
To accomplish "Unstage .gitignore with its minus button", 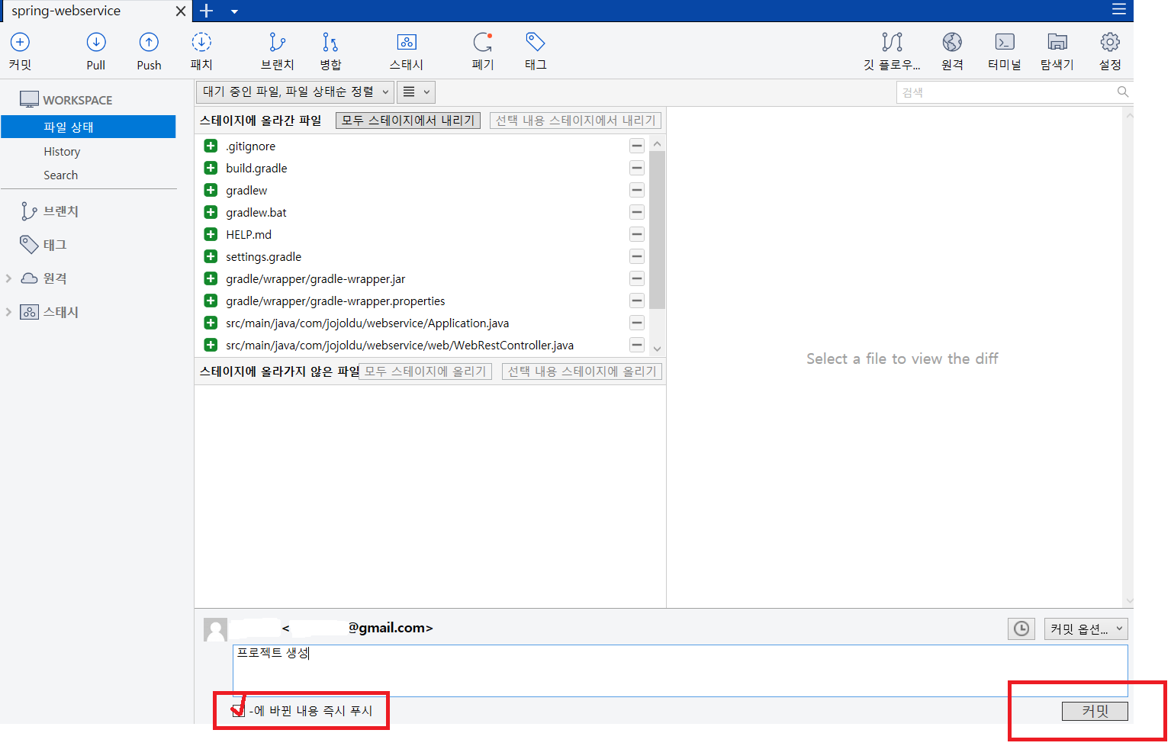I will click(x=637, y=146).
